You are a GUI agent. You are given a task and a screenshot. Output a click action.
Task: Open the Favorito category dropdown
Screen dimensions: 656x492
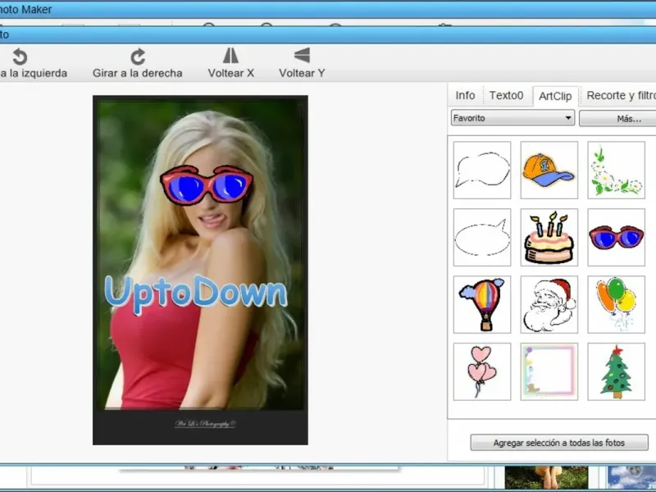pyautogui.click(x=512, y=118)
